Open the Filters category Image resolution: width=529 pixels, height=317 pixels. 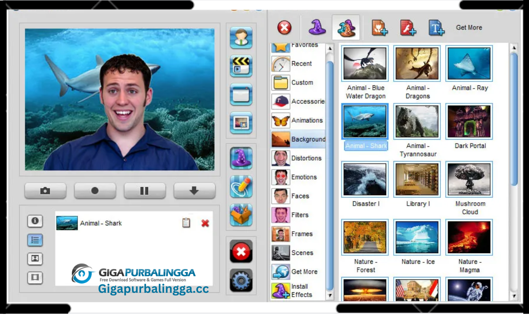[x=298, y=215]
